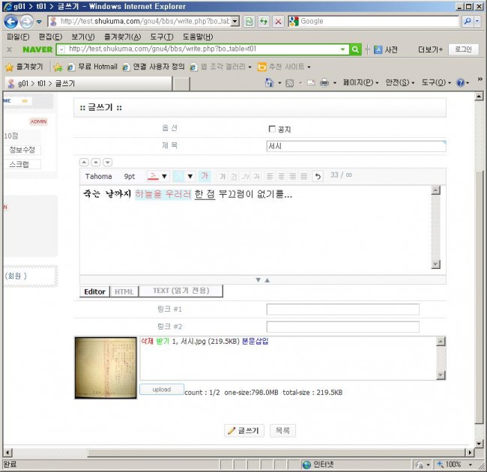Switch to the TEXT (읽기 전용) tab
The height and width of the screenshot is (472, 487).
click(x=181, y=291)
